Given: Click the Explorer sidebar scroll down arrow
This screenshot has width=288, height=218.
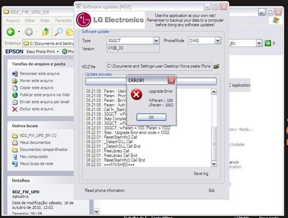Looking at the screenshot, I should 97,211.
